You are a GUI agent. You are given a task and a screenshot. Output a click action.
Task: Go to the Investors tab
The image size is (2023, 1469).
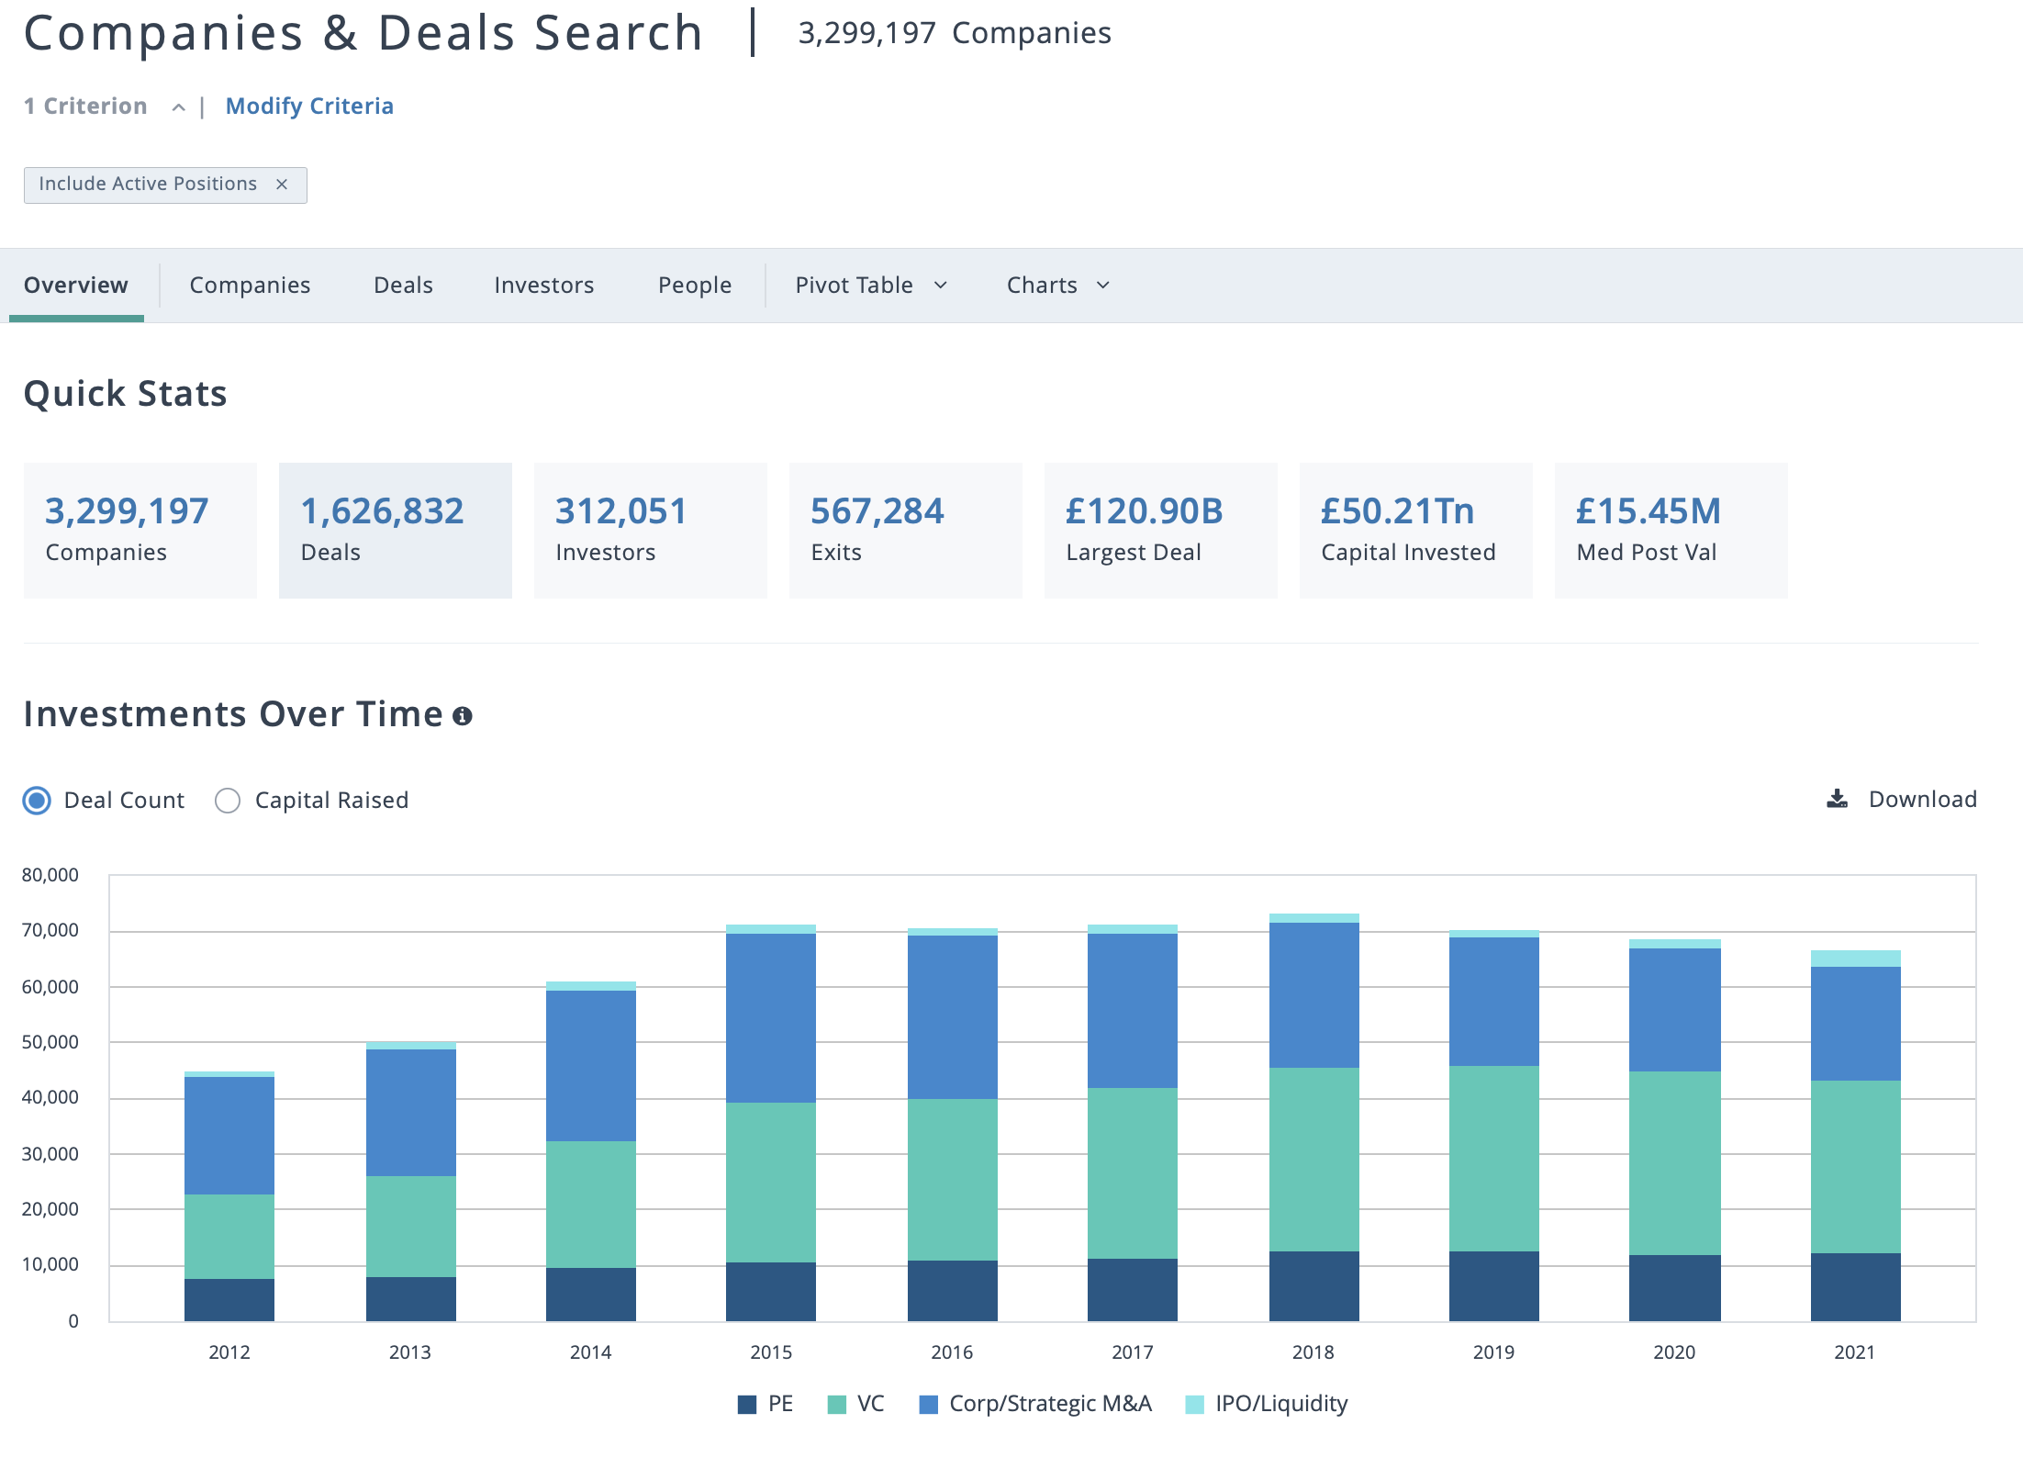pos(544,286)
